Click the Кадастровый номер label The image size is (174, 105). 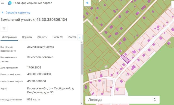coord(11,74)
